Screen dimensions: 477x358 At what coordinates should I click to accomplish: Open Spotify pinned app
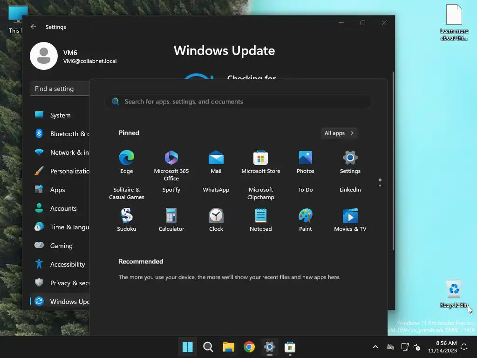[x=171, y=190]
